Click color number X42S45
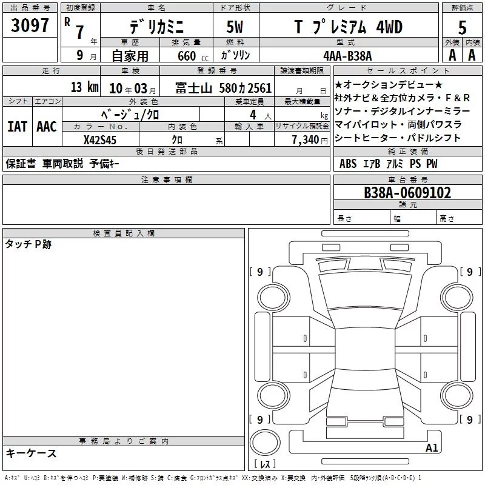The height and width of the screenshot is (485, 485). coord(100,140)
